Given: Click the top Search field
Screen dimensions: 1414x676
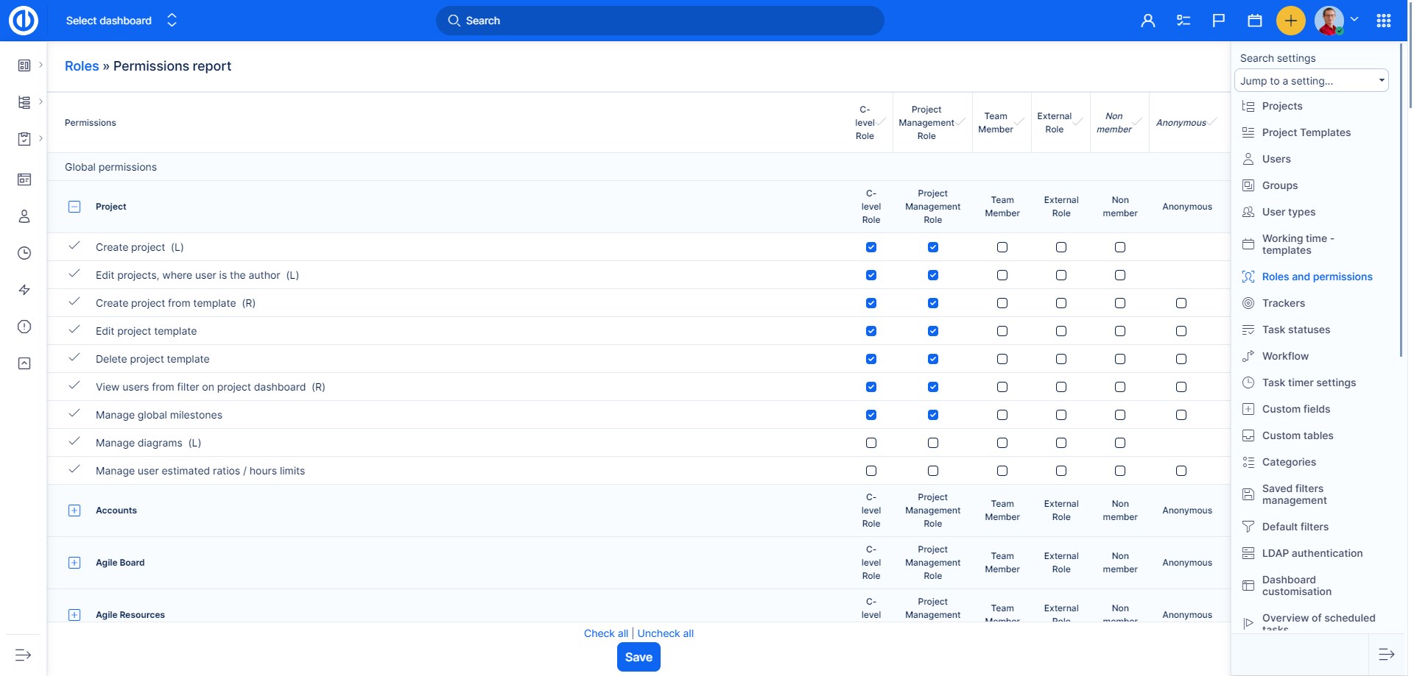Looking at the screenshot, I should tap(660, 21).
